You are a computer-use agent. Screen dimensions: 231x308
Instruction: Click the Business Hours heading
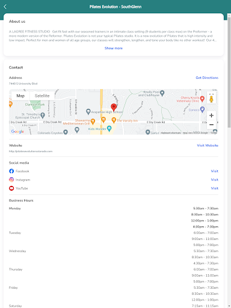coord(21,200)
